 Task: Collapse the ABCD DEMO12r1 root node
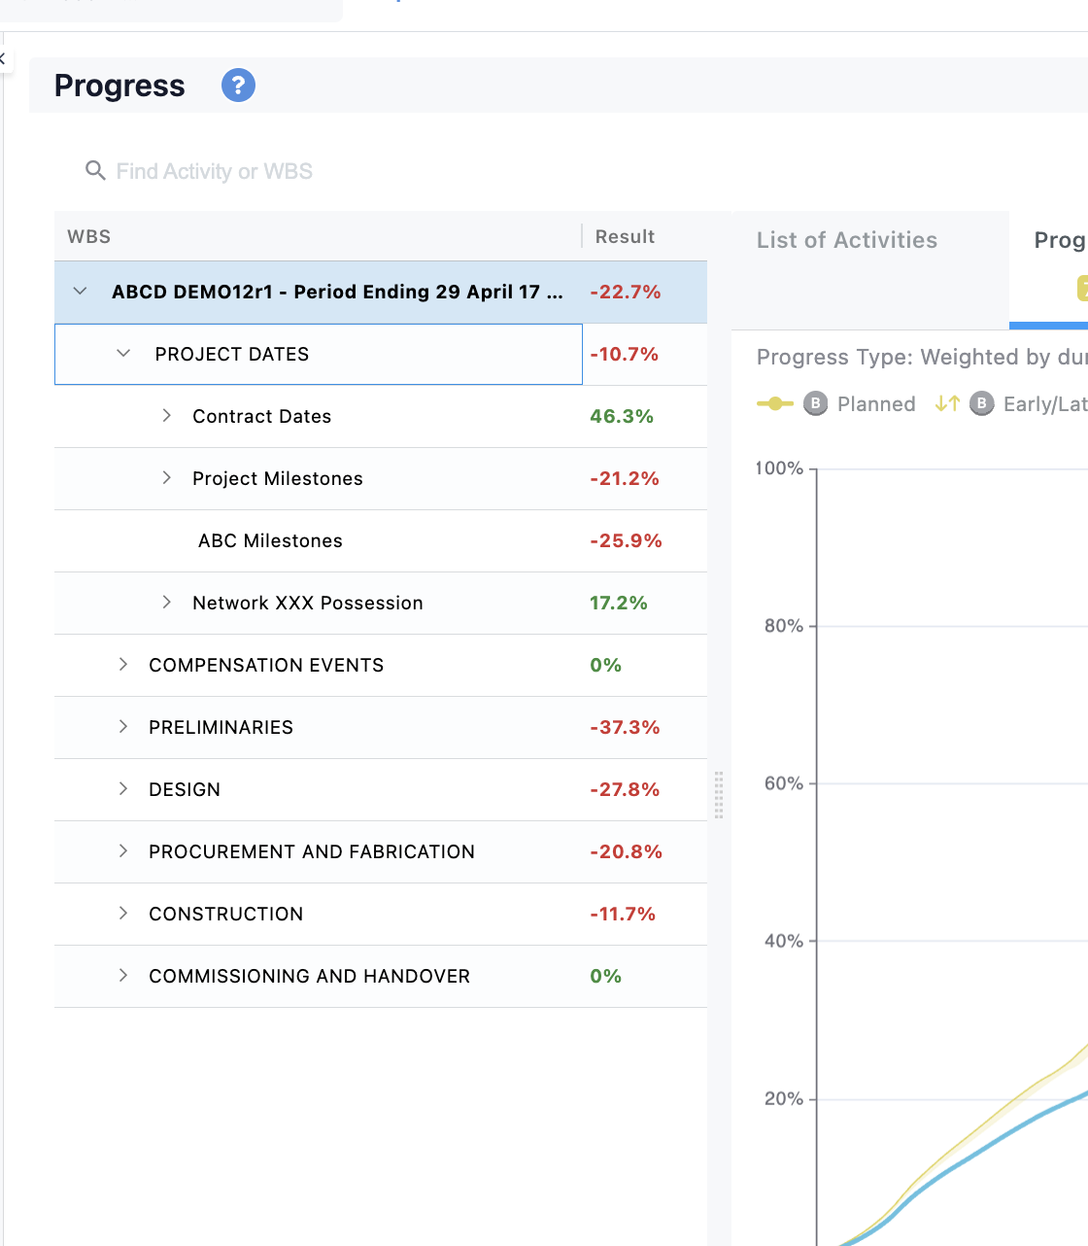point(81,292)
